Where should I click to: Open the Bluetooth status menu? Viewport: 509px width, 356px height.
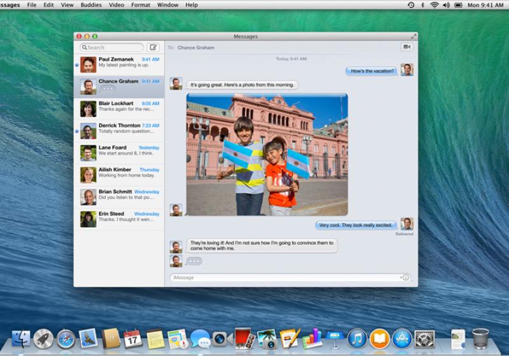point(422,5)
